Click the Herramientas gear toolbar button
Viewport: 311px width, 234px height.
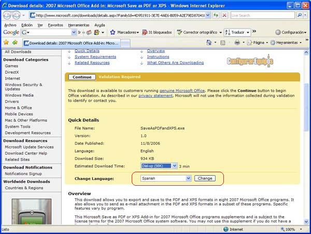pyautogui.click(x=286, y=43)
